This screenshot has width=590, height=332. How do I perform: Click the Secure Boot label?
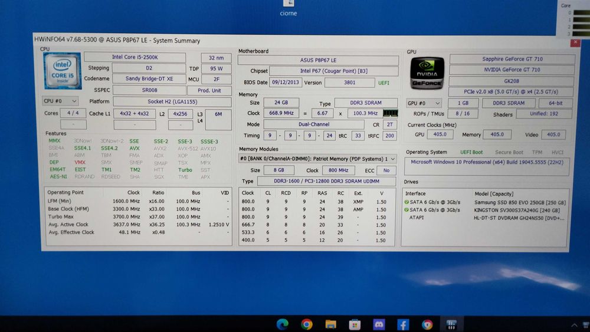509,152
